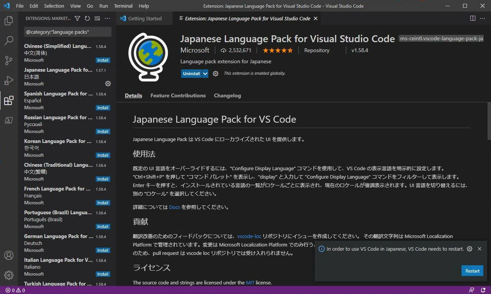
Task: Open the Terminal menu
Action: [123, 6]
